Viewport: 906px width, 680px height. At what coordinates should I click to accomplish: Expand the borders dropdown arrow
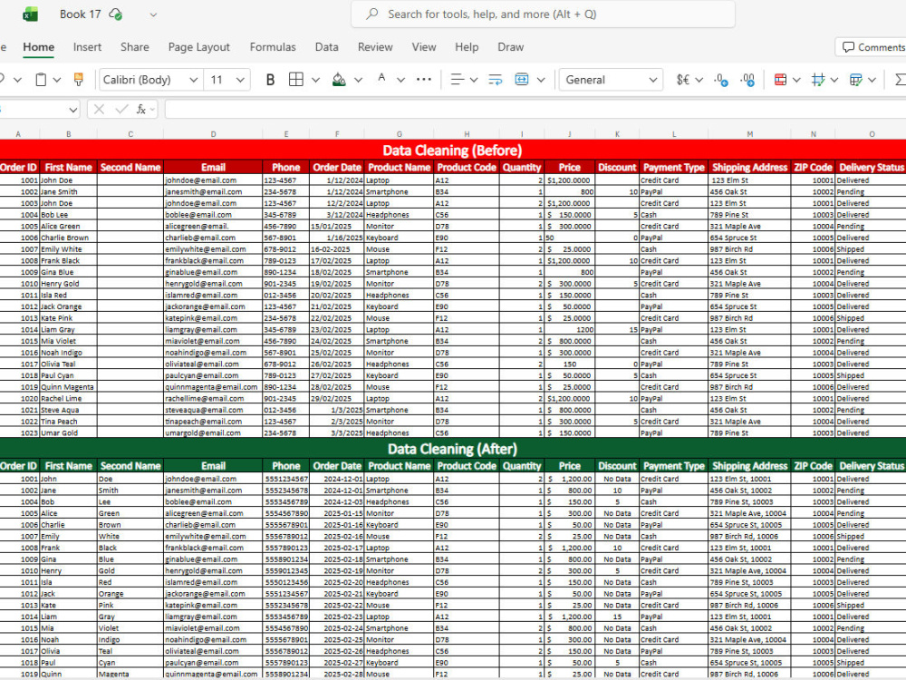pos(315,80)
